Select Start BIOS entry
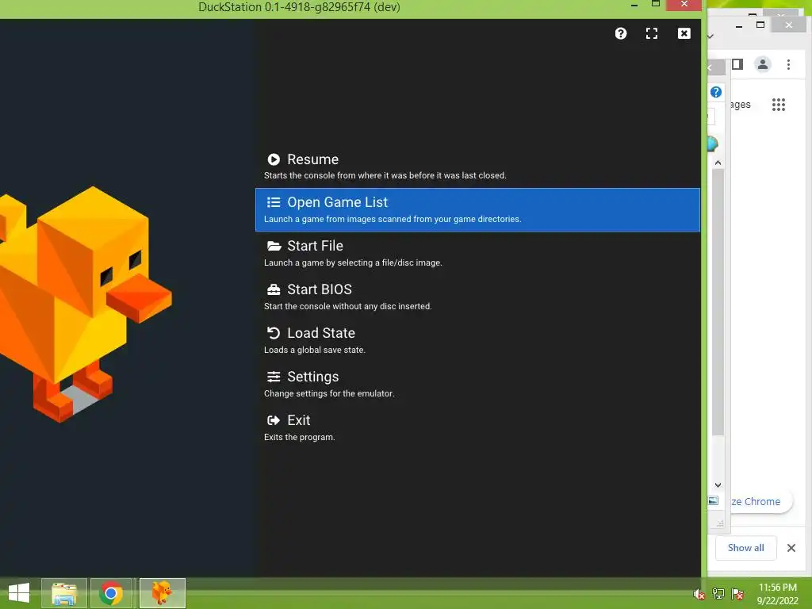Viewport: 812px width, 609px height. tap(477, 297)
